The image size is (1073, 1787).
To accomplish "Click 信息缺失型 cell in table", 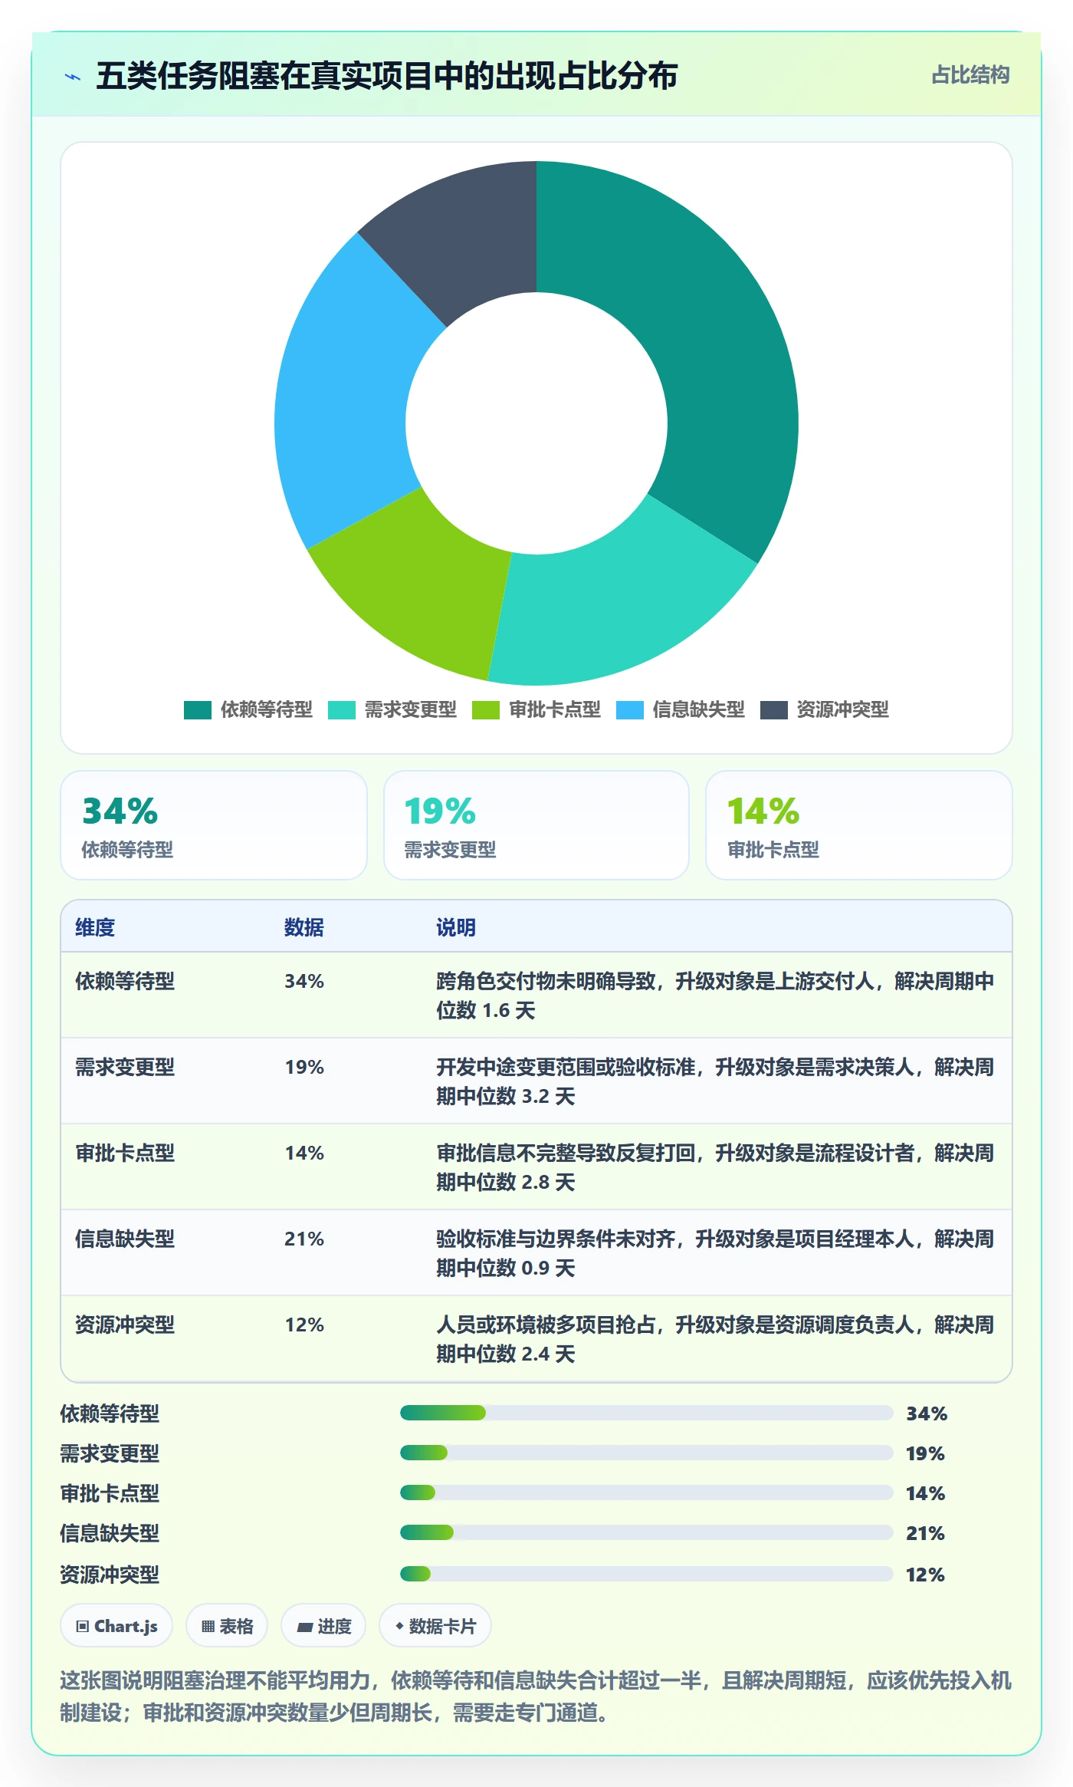I will tap(125, 1239).
